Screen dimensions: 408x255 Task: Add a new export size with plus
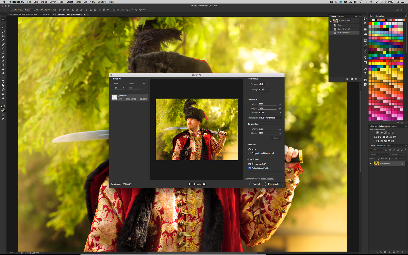click(x=144, y=84)
